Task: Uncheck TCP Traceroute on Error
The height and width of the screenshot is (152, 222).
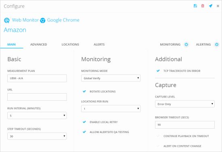Action: pyautogui.click(x=158, y=71)
